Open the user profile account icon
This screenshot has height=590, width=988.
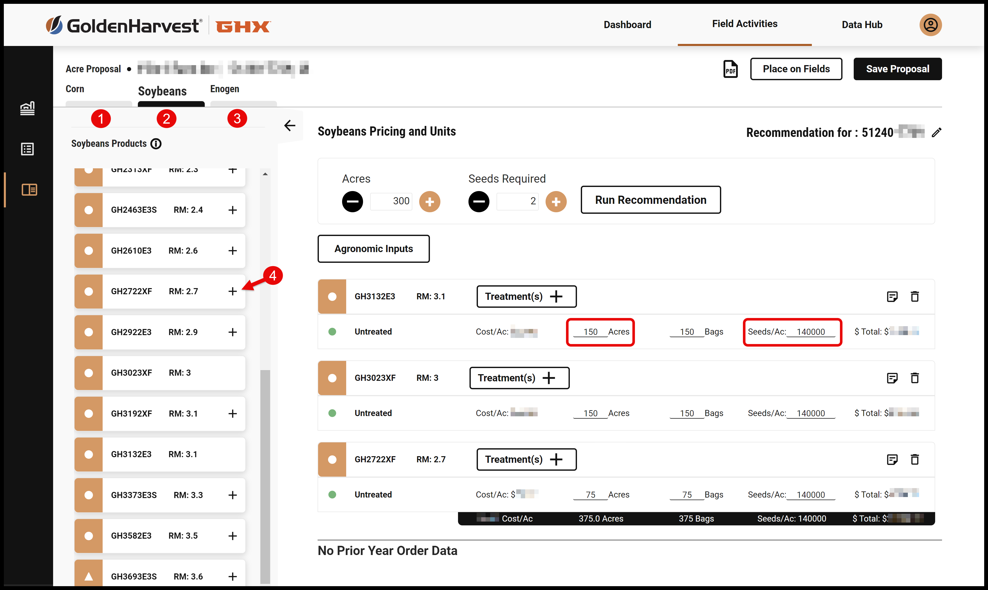point(930,25)
